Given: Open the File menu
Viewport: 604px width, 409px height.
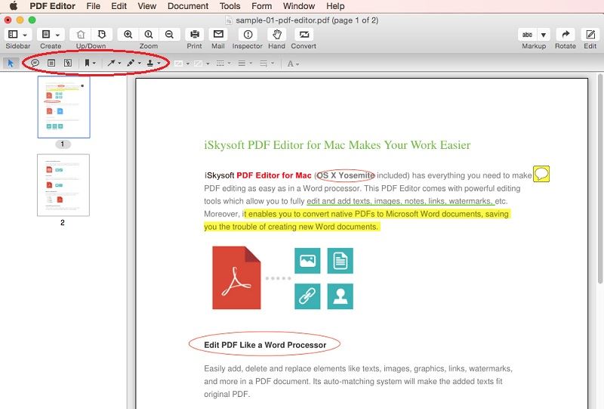Looking at the screenshot, I should point(93,6).
